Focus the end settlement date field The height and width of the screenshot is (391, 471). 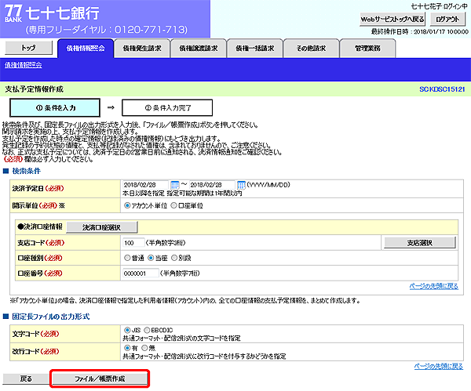click(x=212, y=185)
